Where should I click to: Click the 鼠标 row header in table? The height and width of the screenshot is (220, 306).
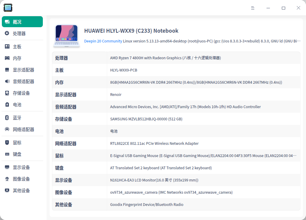tap(59, 156)
